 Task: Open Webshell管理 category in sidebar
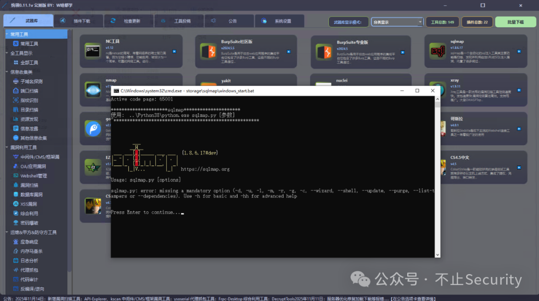pyautogui.click(x=33, y=176)
